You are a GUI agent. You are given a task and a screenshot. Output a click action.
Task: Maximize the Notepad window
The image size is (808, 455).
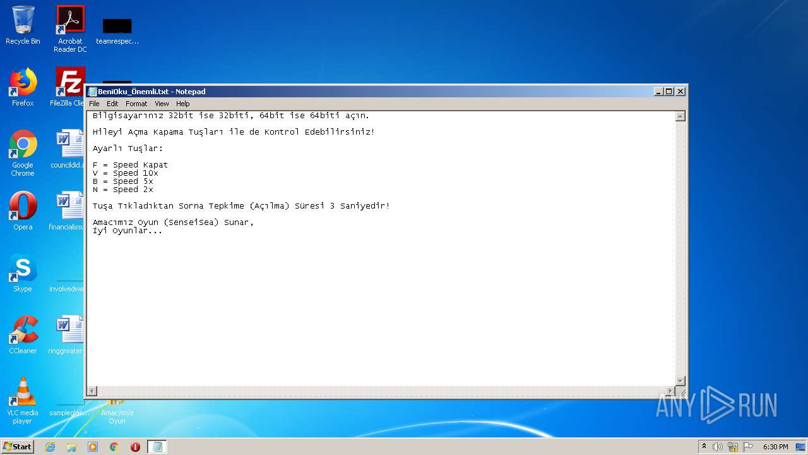click(669, 92)
